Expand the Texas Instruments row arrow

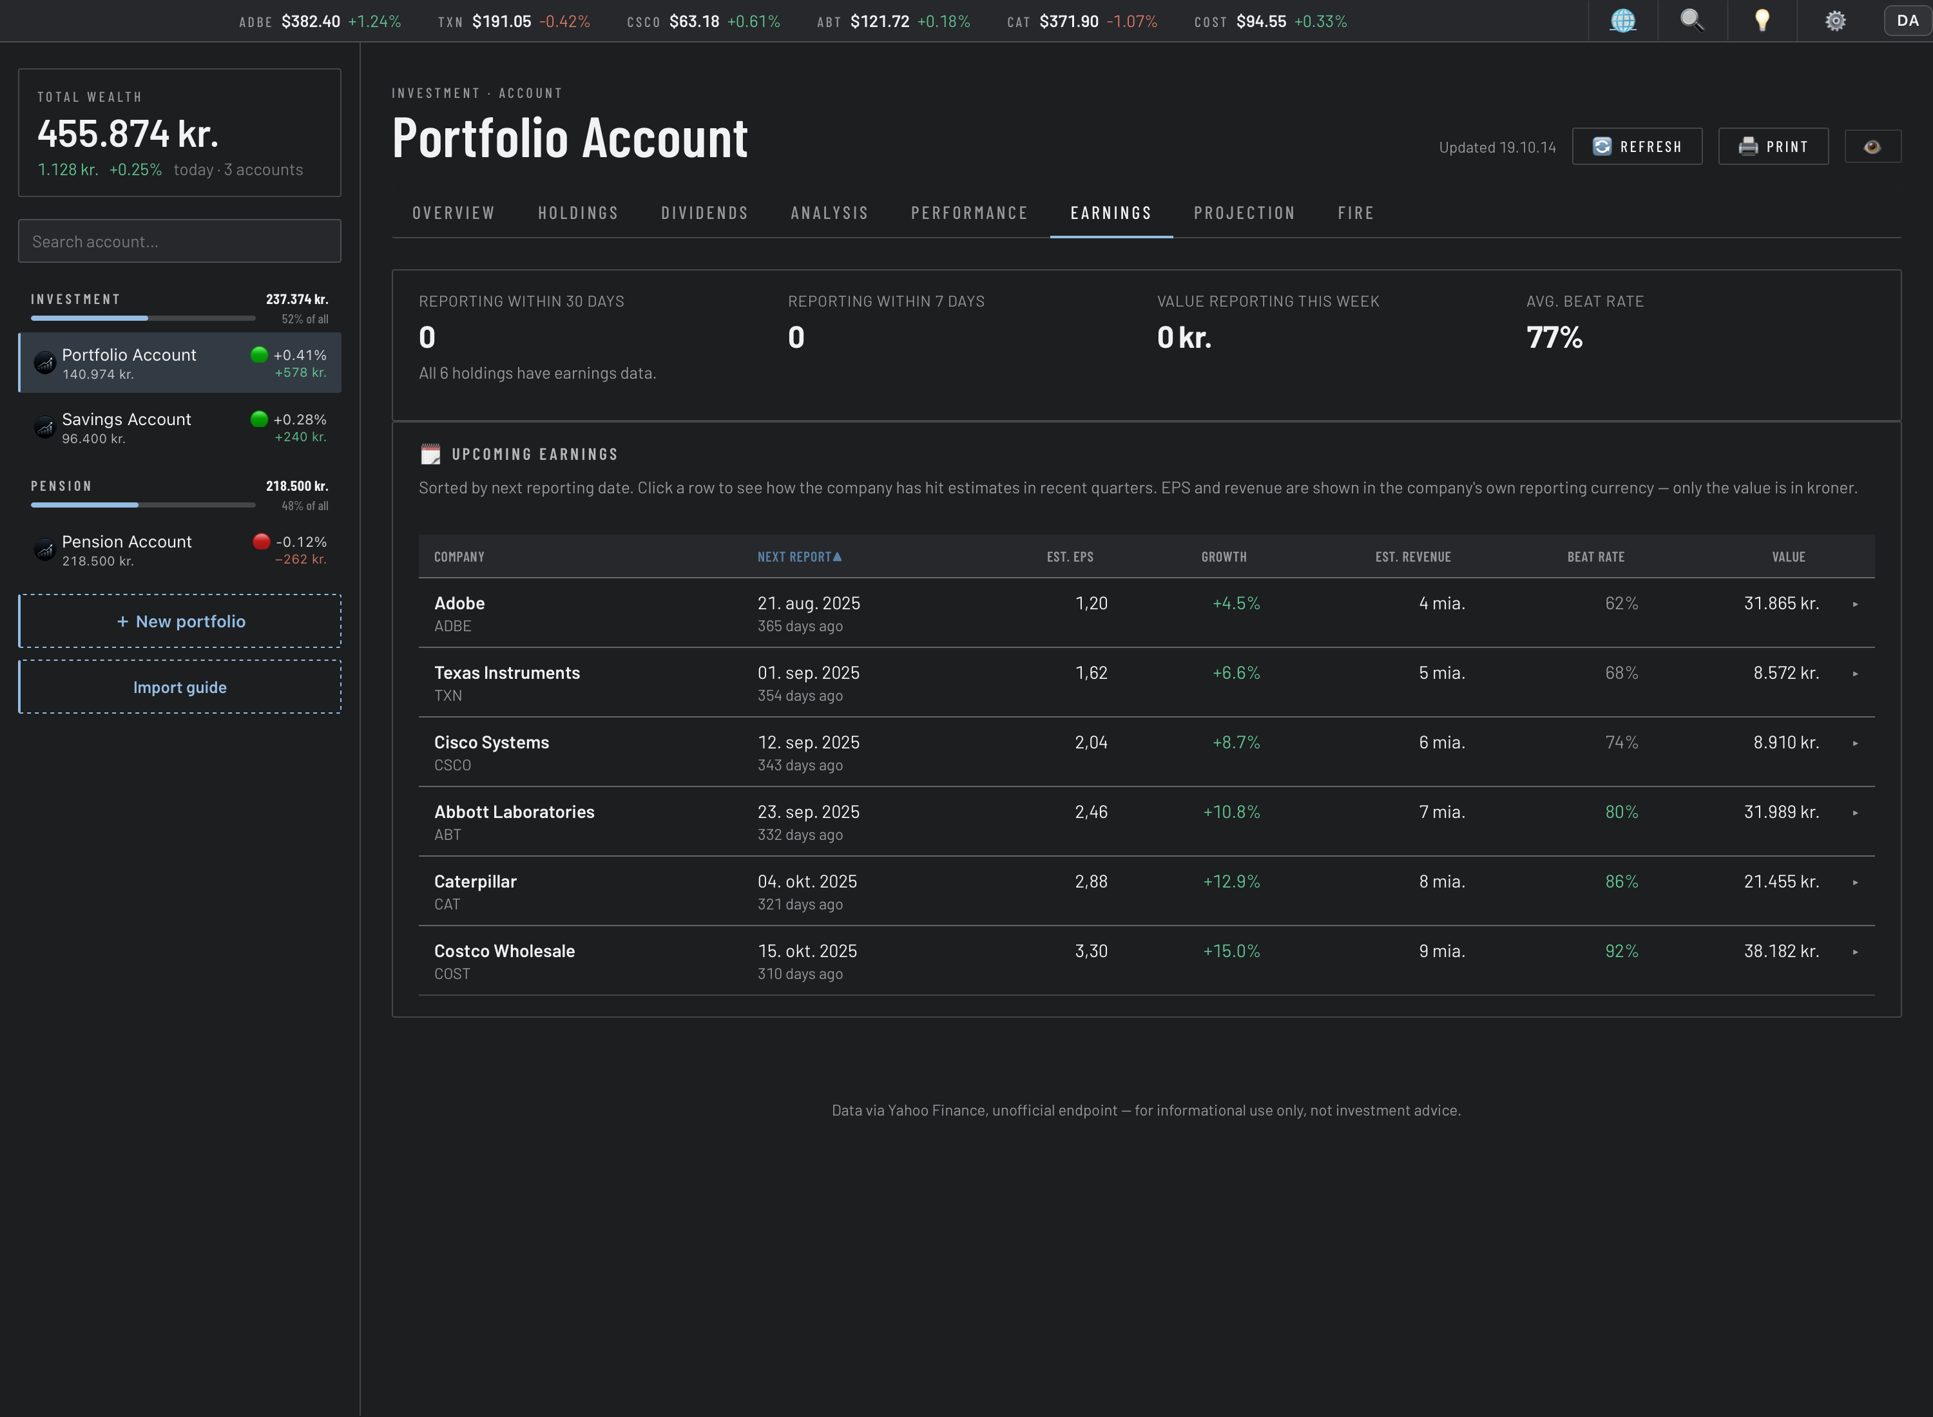coord(1855,674)
